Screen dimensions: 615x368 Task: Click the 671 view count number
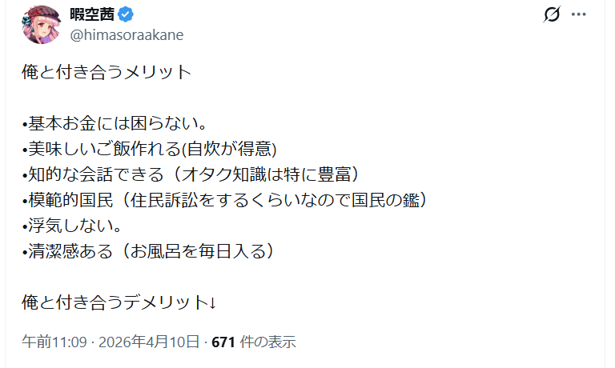223,342
